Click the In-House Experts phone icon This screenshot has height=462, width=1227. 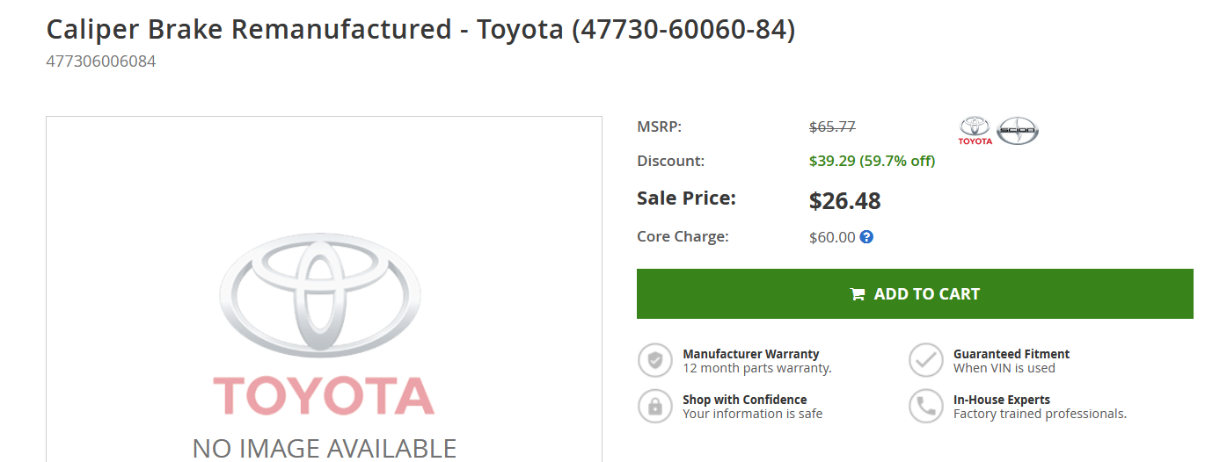pyautogui.click(x=925, y=406)
